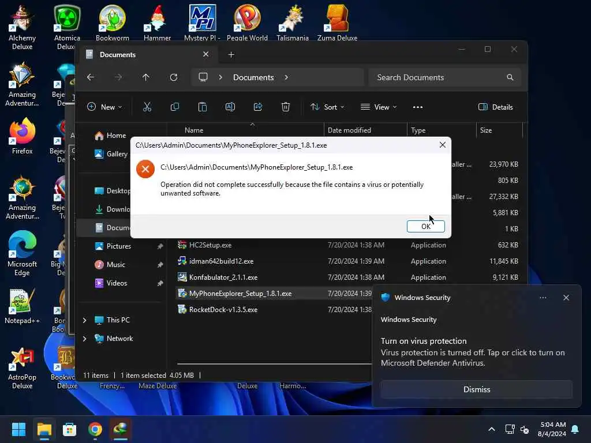
Task: Click the Copy icon in Explorer toolbar
Action: click(174, 107)
